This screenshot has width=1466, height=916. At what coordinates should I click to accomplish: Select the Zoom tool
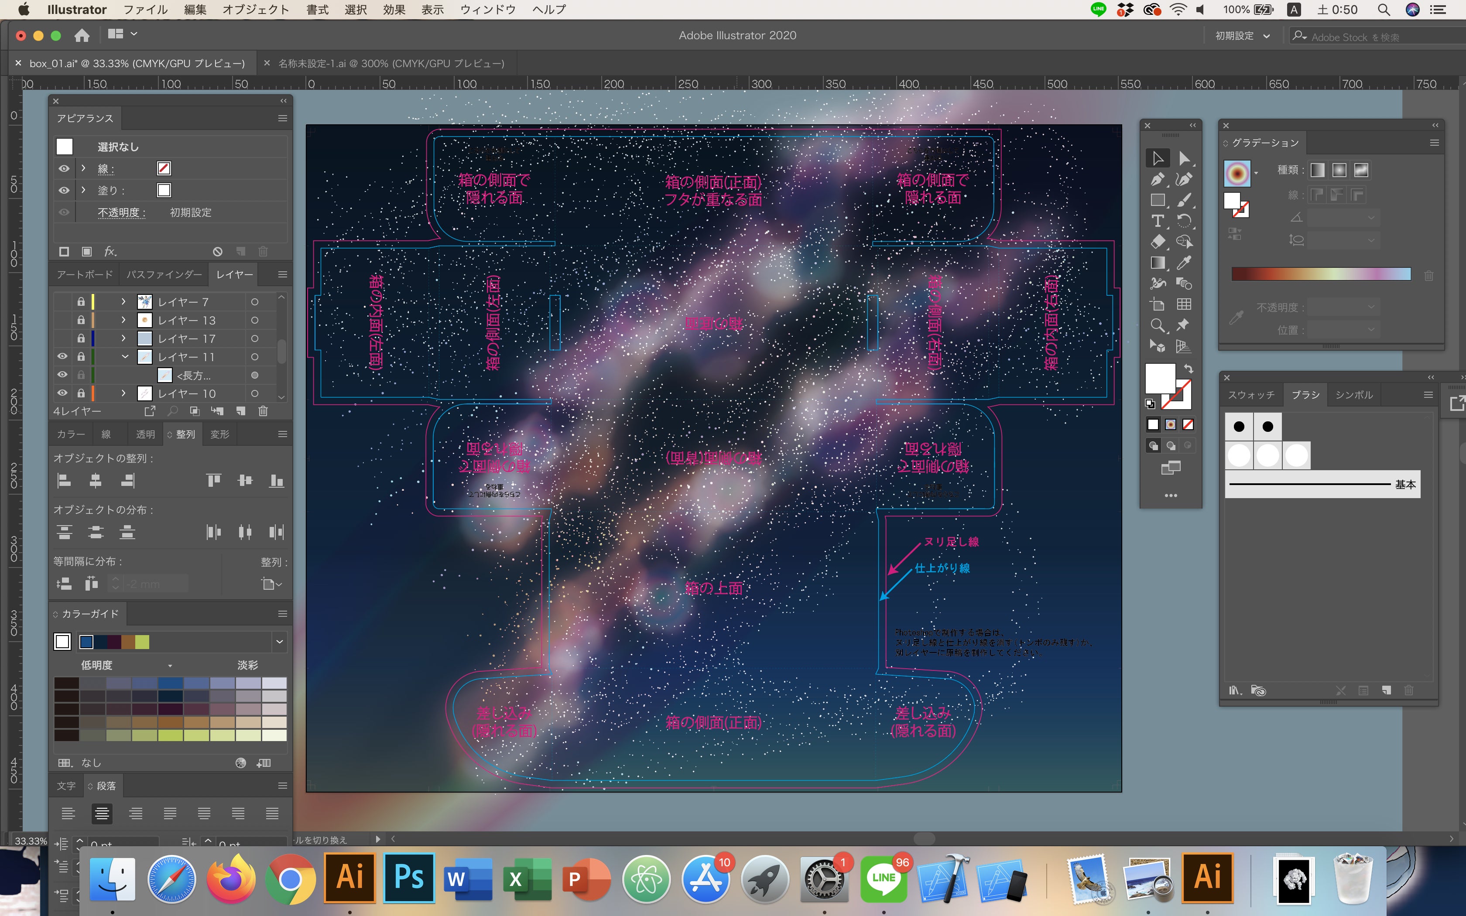[x=1157, y=325]
